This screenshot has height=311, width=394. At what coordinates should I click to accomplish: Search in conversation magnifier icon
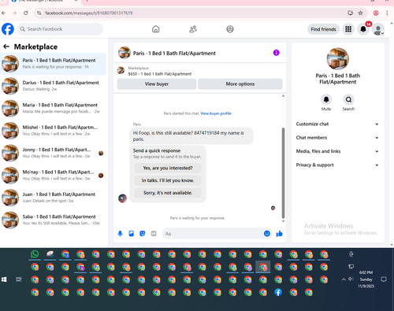[x=348, y=100]
